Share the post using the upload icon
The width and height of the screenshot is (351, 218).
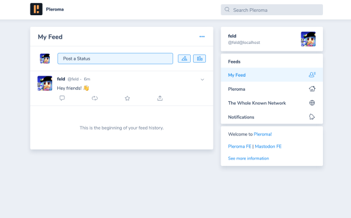tap(160, 98)
